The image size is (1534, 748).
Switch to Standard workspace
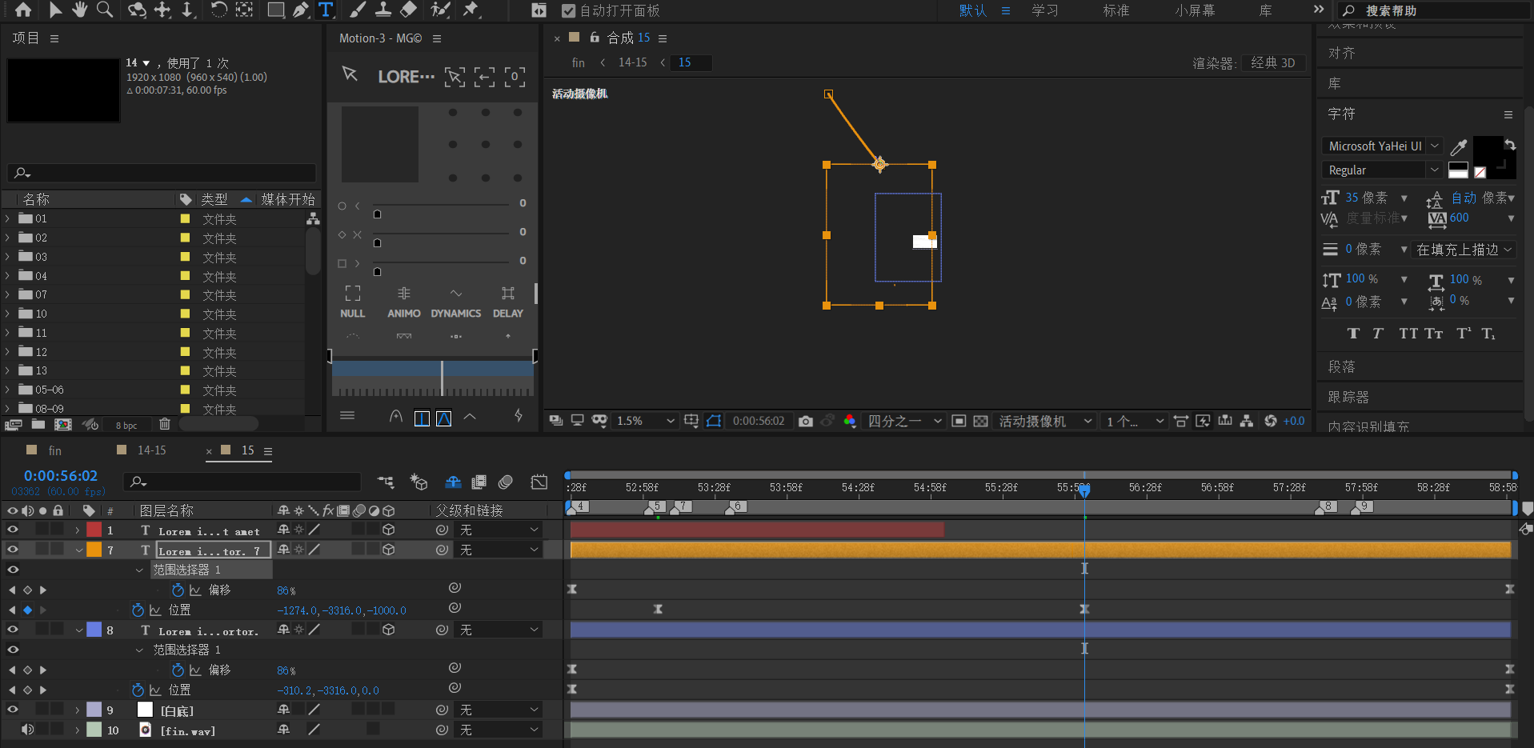tap(1116, 10)
